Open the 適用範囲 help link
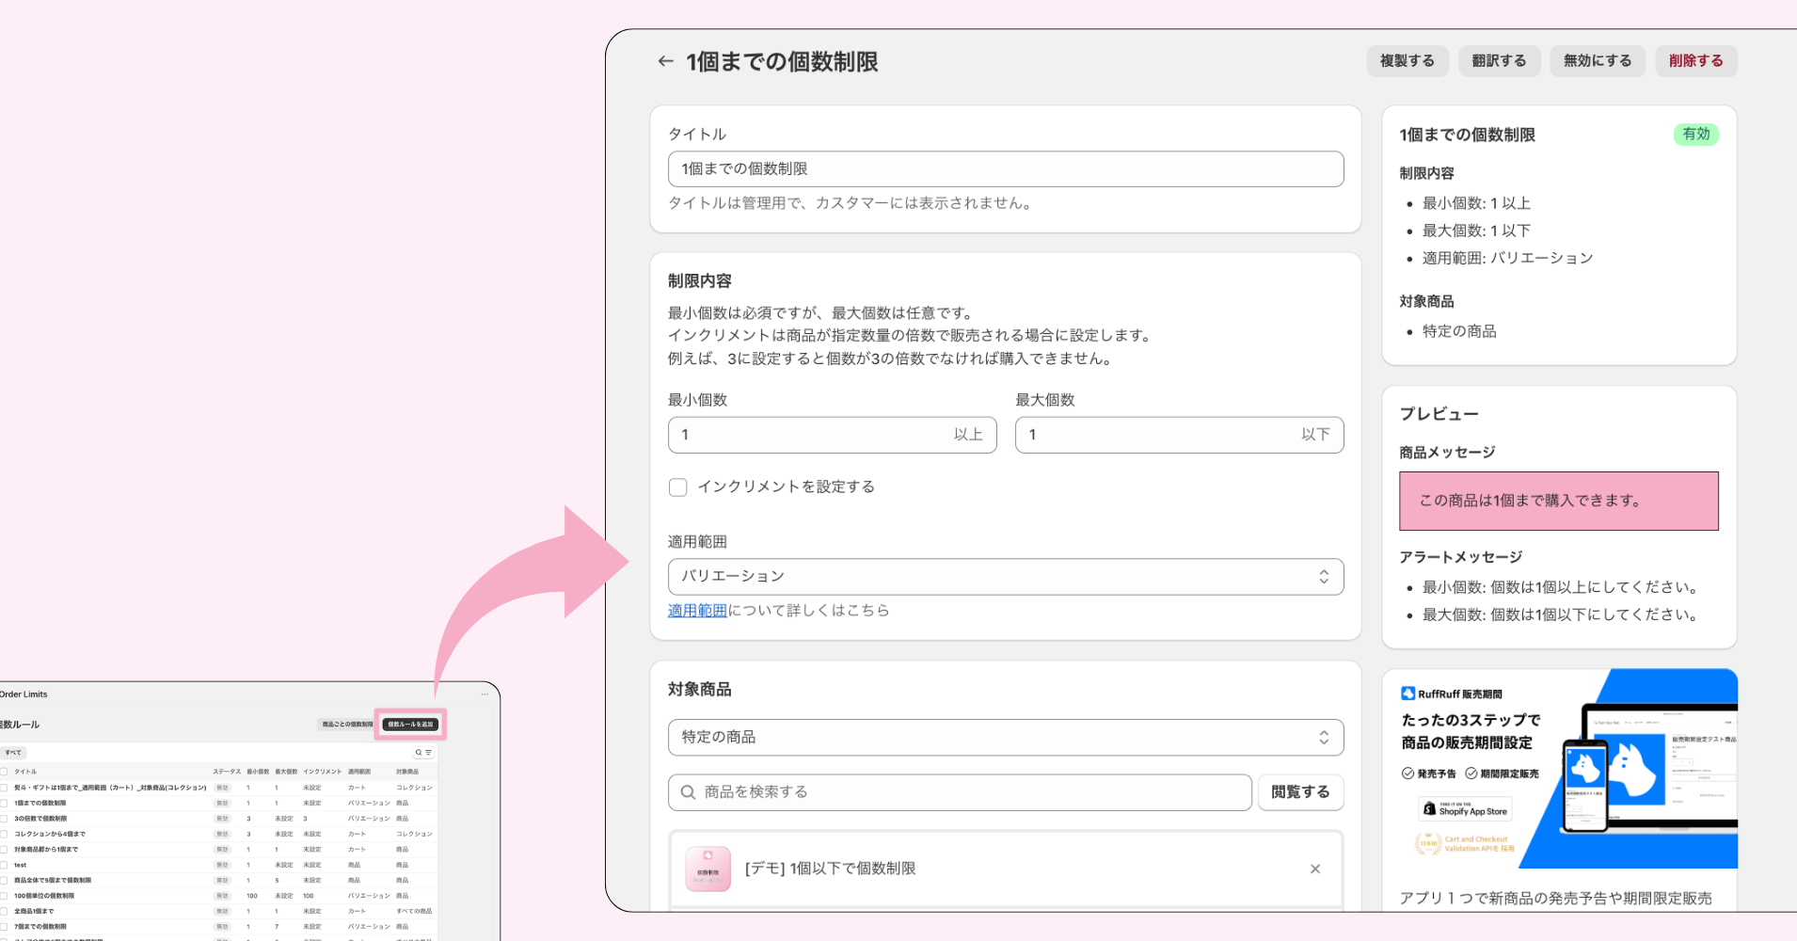 [x=697, y=611]
